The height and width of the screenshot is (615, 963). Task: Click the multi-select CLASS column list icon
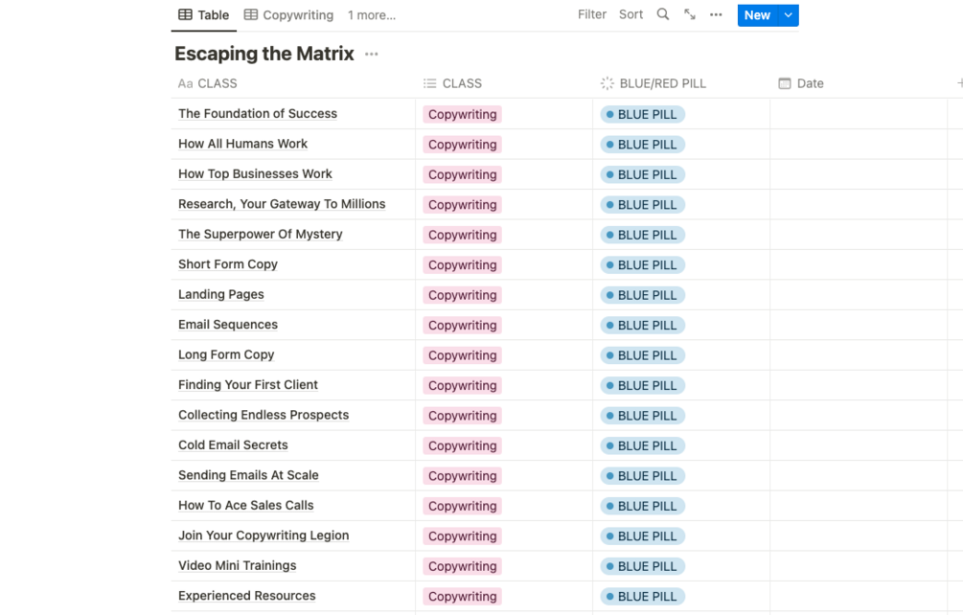click(x=430, y=83)
